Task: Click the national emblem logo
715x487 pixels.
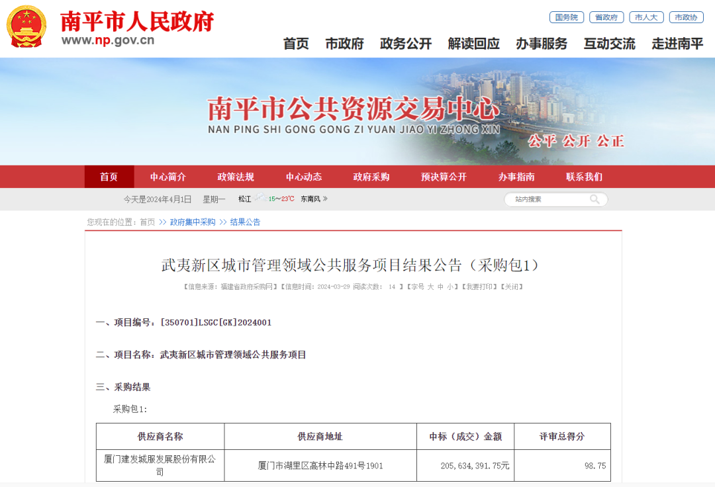Action: 26,26
